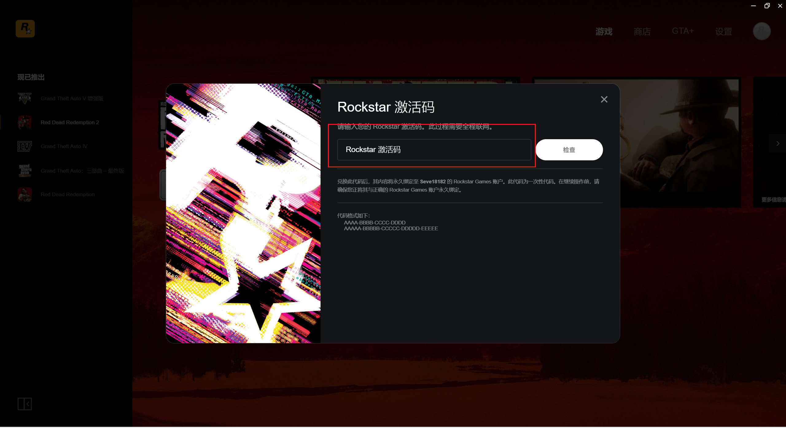
Task: Restore down the application window
Action: pos(767,6)
